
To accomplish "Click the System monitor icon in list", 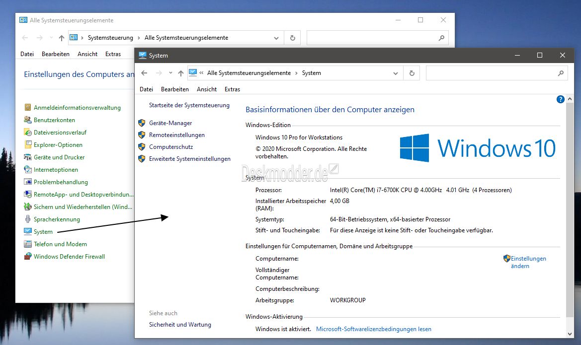I will coord(28,232).
